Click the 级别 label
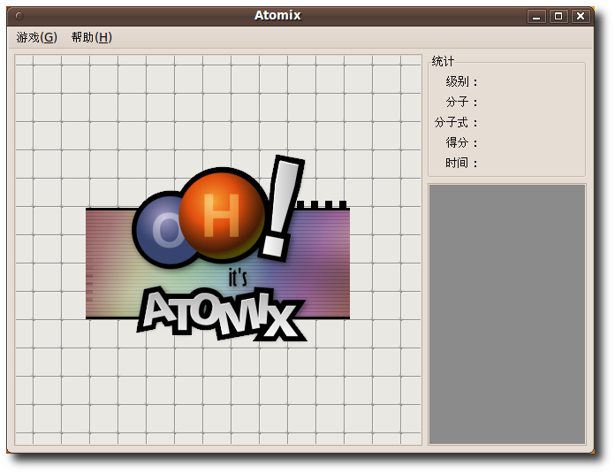The height and width of the screenshot is (474, 615). point(461,82)
